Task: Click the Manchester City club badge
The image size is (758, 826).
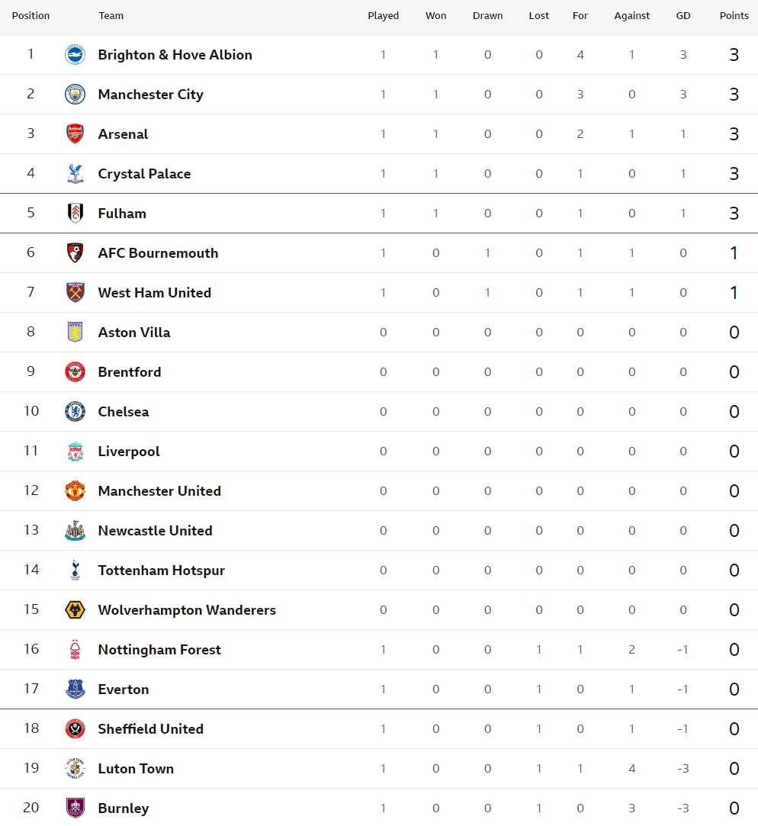Action: (75, 95)
